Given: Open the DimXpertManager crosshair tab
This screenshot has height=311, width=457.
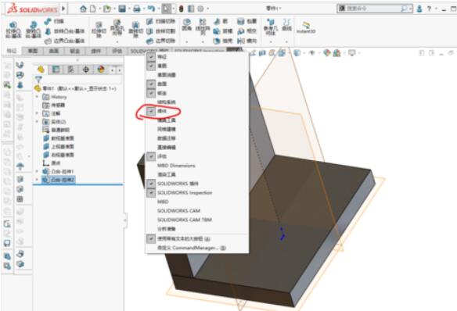Looking at the screenshot, I should pyautogui.click(x=86, y=70).
